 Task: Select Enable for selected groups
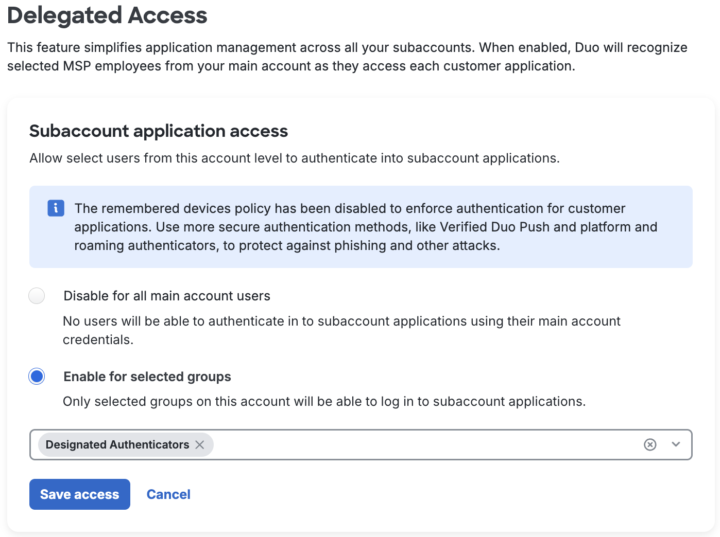pos(37,377)
